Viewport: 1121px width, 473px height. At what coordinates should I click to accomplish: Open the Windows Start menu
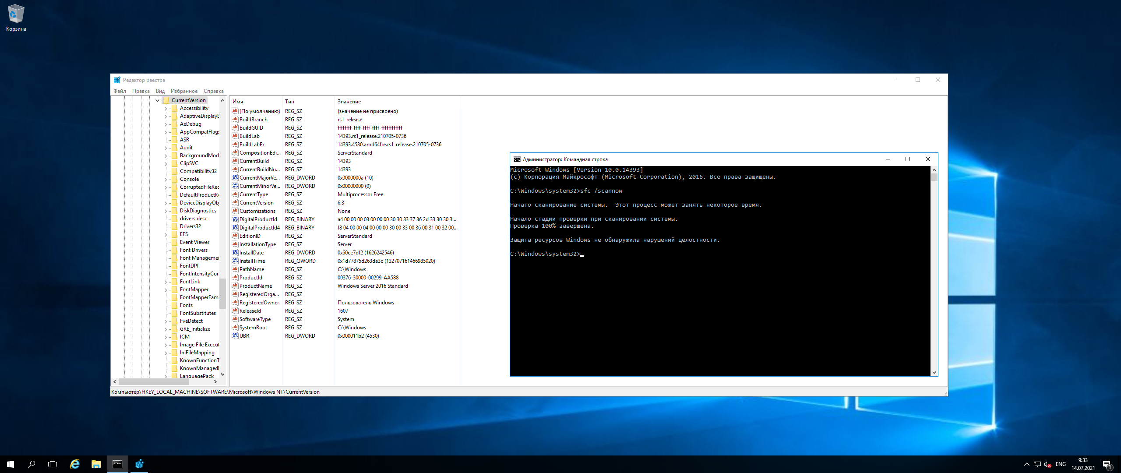pyautogui.click(x=11, y=464)
